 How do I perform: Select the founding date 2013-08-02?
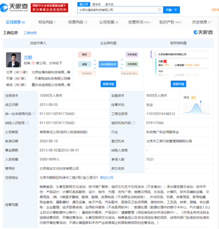point(49,105)
